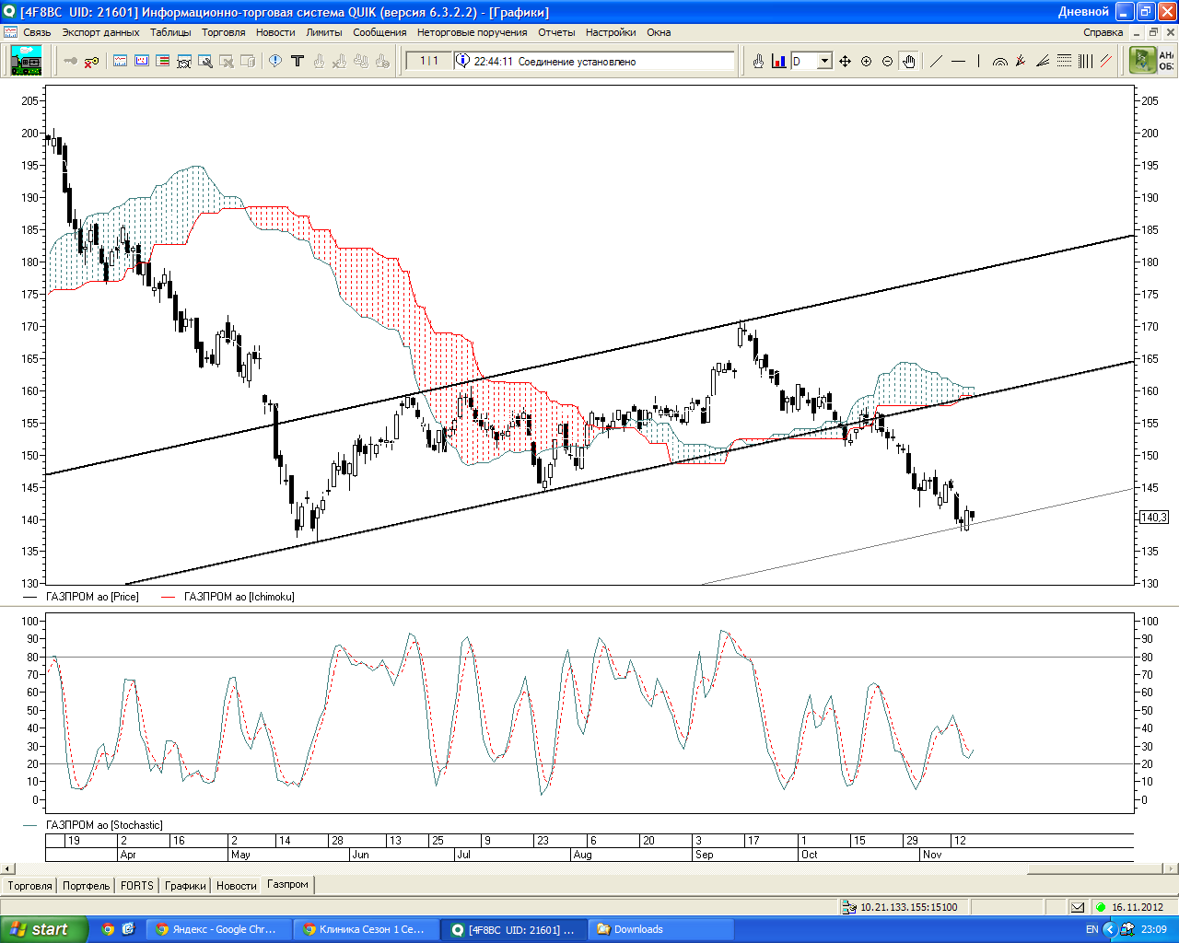Viewport: 1179px width, 943px height.
Task: Open Клиника Сезон 1 taskbar button
Action: click(366, 929)
